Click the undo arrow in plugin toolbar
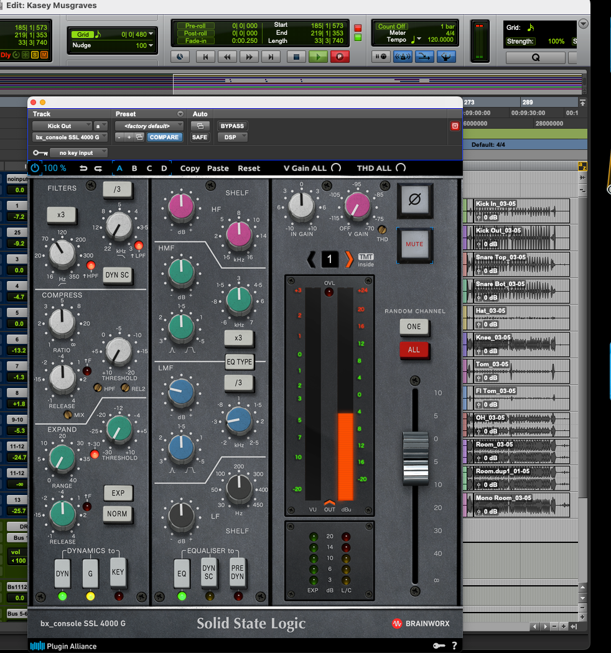The width and height of the screenshot is (611, 653). (x=83, y=169)
